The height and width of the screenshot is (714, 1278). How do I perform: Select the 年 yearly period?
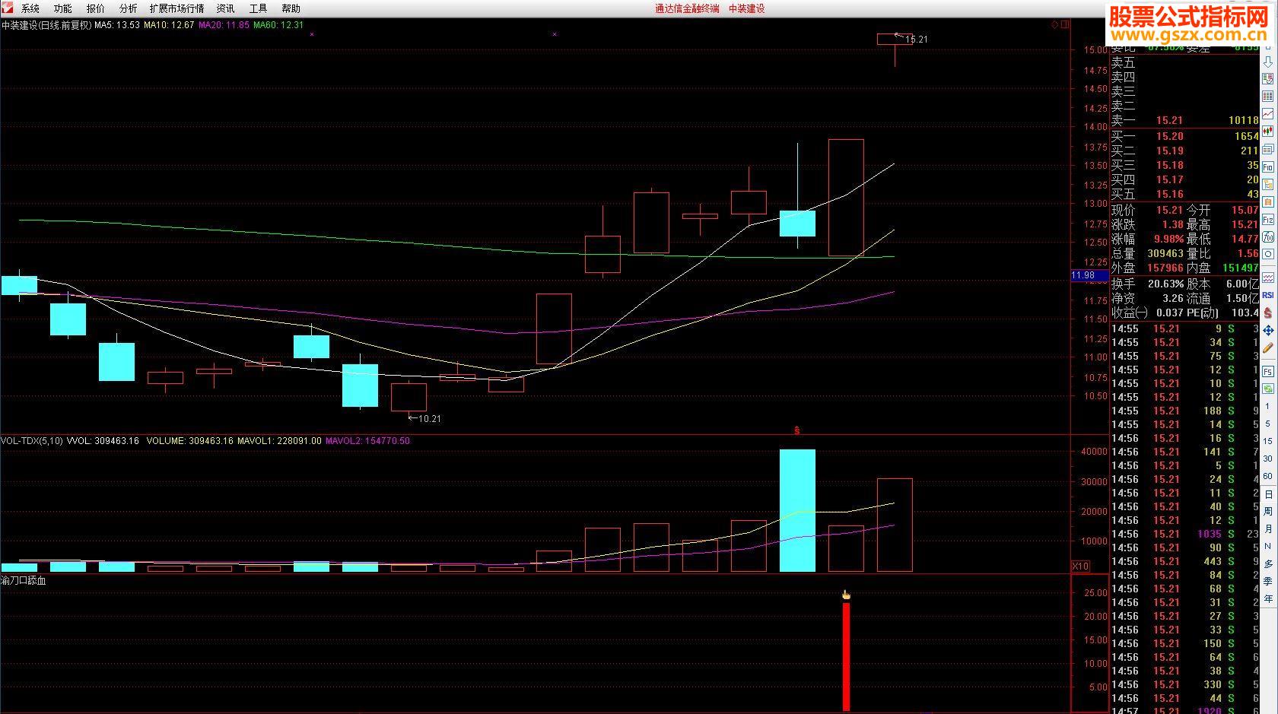pyautogui.click(x=1268, y=599)
